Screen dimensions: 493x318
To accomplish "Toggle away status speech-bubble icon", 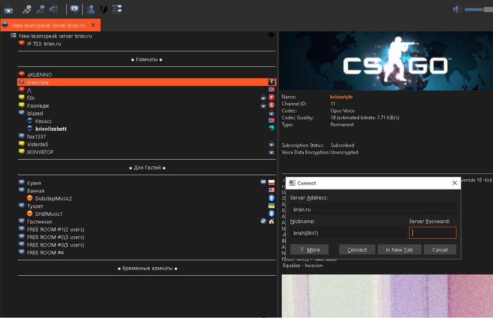I will tap(74, 9).
